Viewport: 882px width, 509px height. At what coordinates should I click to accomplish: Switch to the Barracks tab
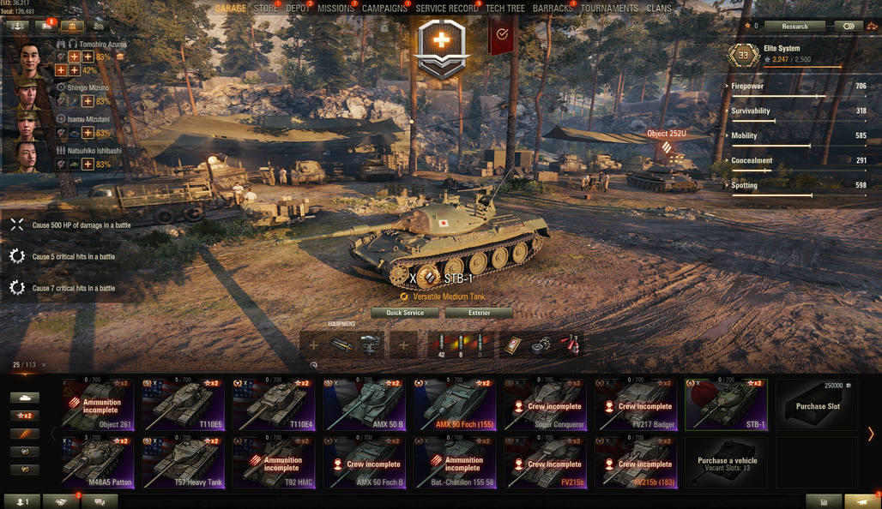[553, 9]
